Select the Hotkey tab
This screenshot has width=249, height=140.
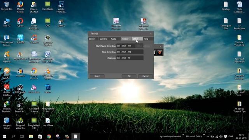[x=126, y=39]
